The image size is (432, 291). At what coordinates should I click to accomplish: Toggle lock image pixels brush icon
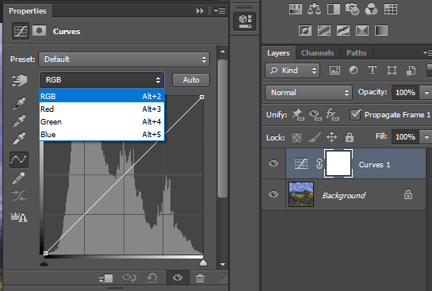pyautogui.click(x=315, y=136)
